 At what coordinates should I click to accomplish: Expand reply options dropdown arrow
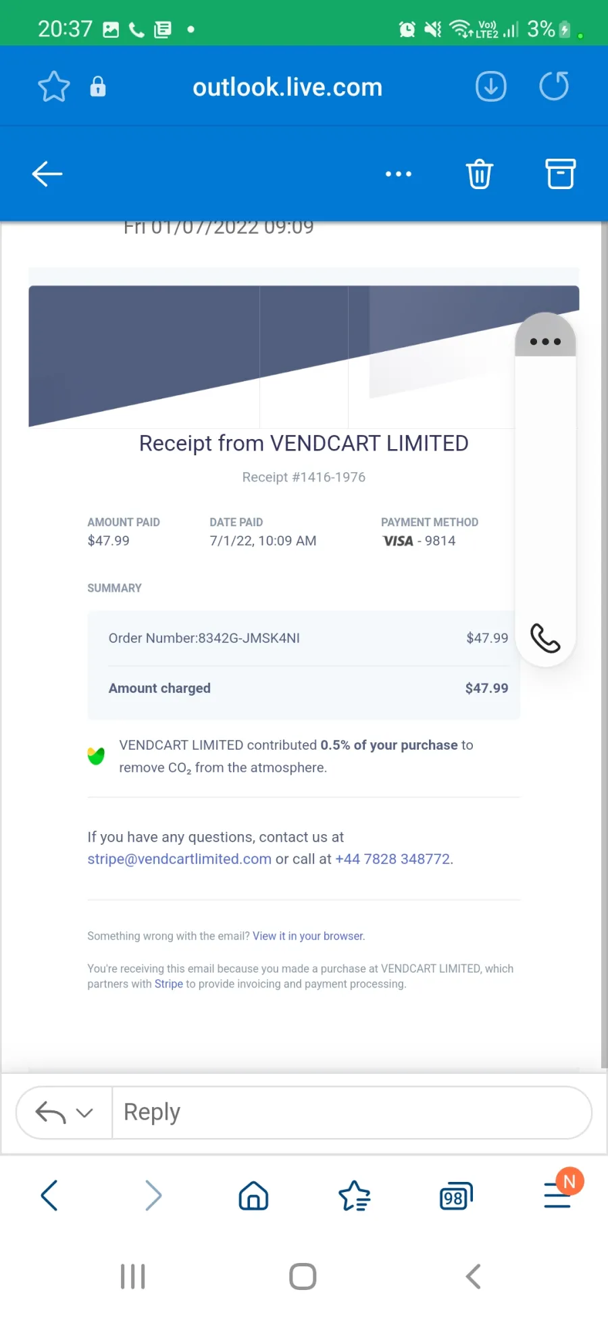84,1112
